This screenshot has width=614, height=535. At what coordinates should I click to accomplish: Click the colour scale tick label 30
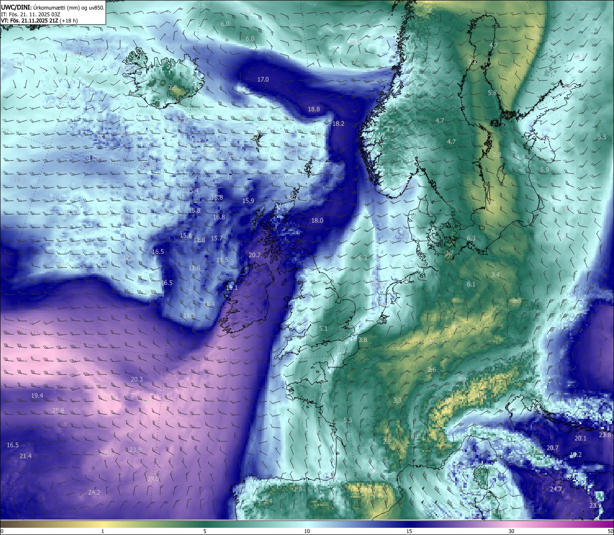(511, 531)
